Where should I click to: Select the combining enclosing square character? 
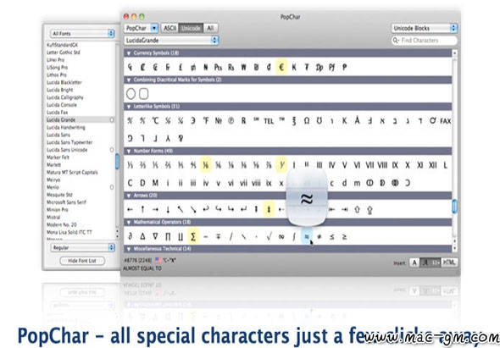click(144, 94)
